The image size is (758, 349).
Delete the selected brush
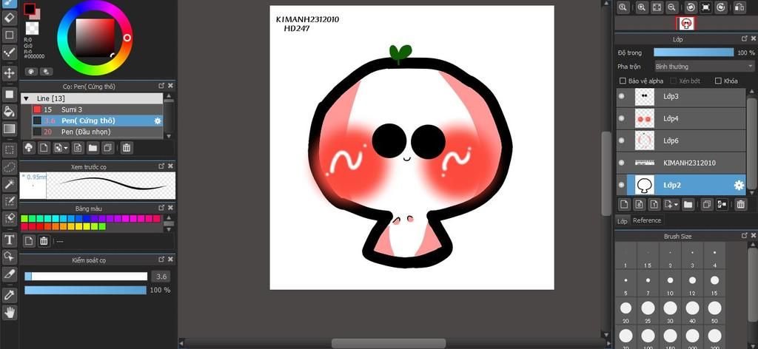point(126,148)
